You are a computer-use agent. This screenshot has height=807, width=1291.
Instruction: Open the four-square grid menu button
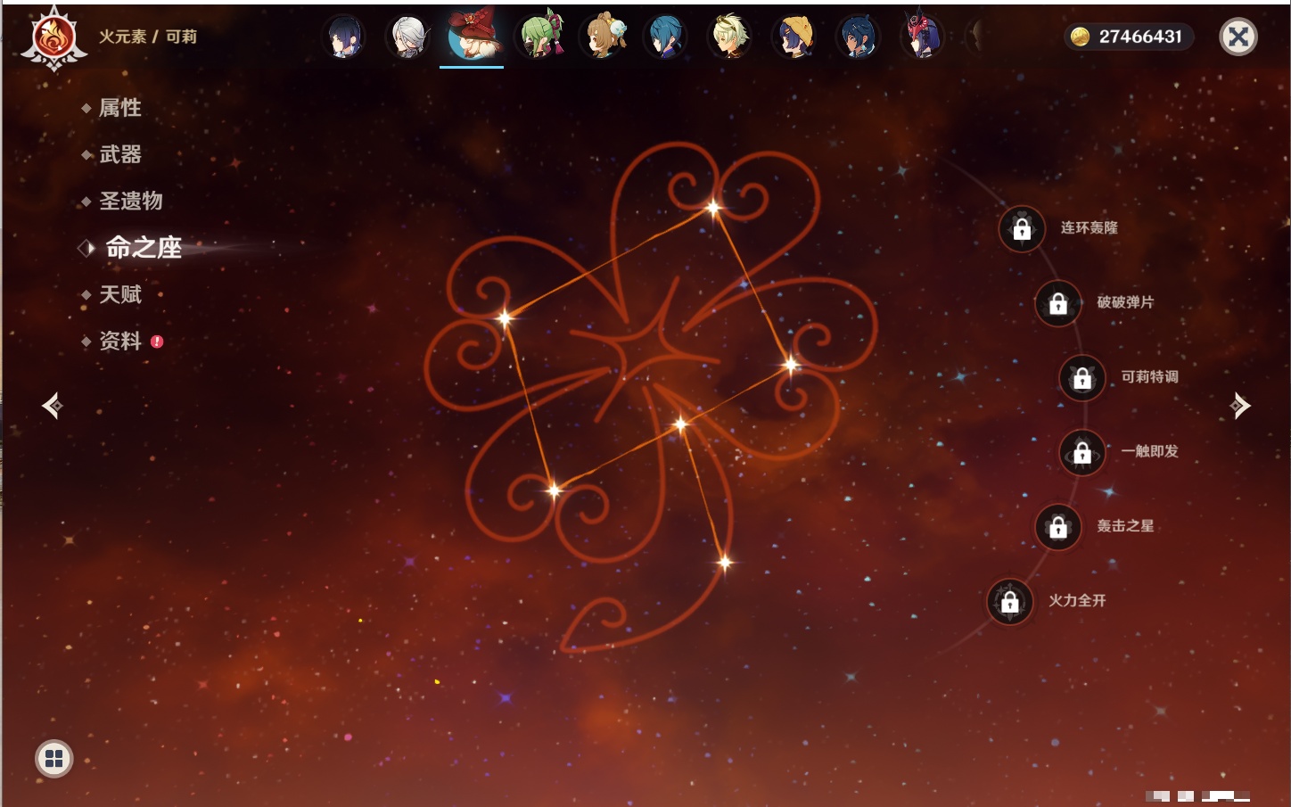coord(53,759)
